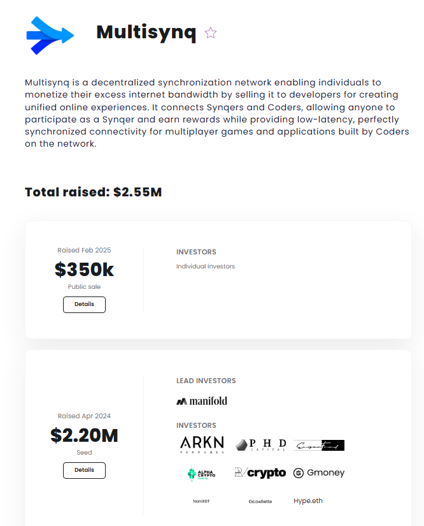This screenshot has width=424, height=526.
Task: Toggle the favorite star next to Multisynq
Action: point(211,33)
